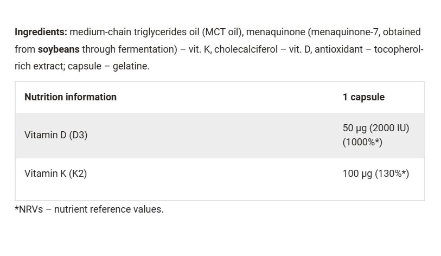Click the bold 'Ingredients:' label
The height and width of the screenshot is (256, 441).
click(x=41, y=32)
